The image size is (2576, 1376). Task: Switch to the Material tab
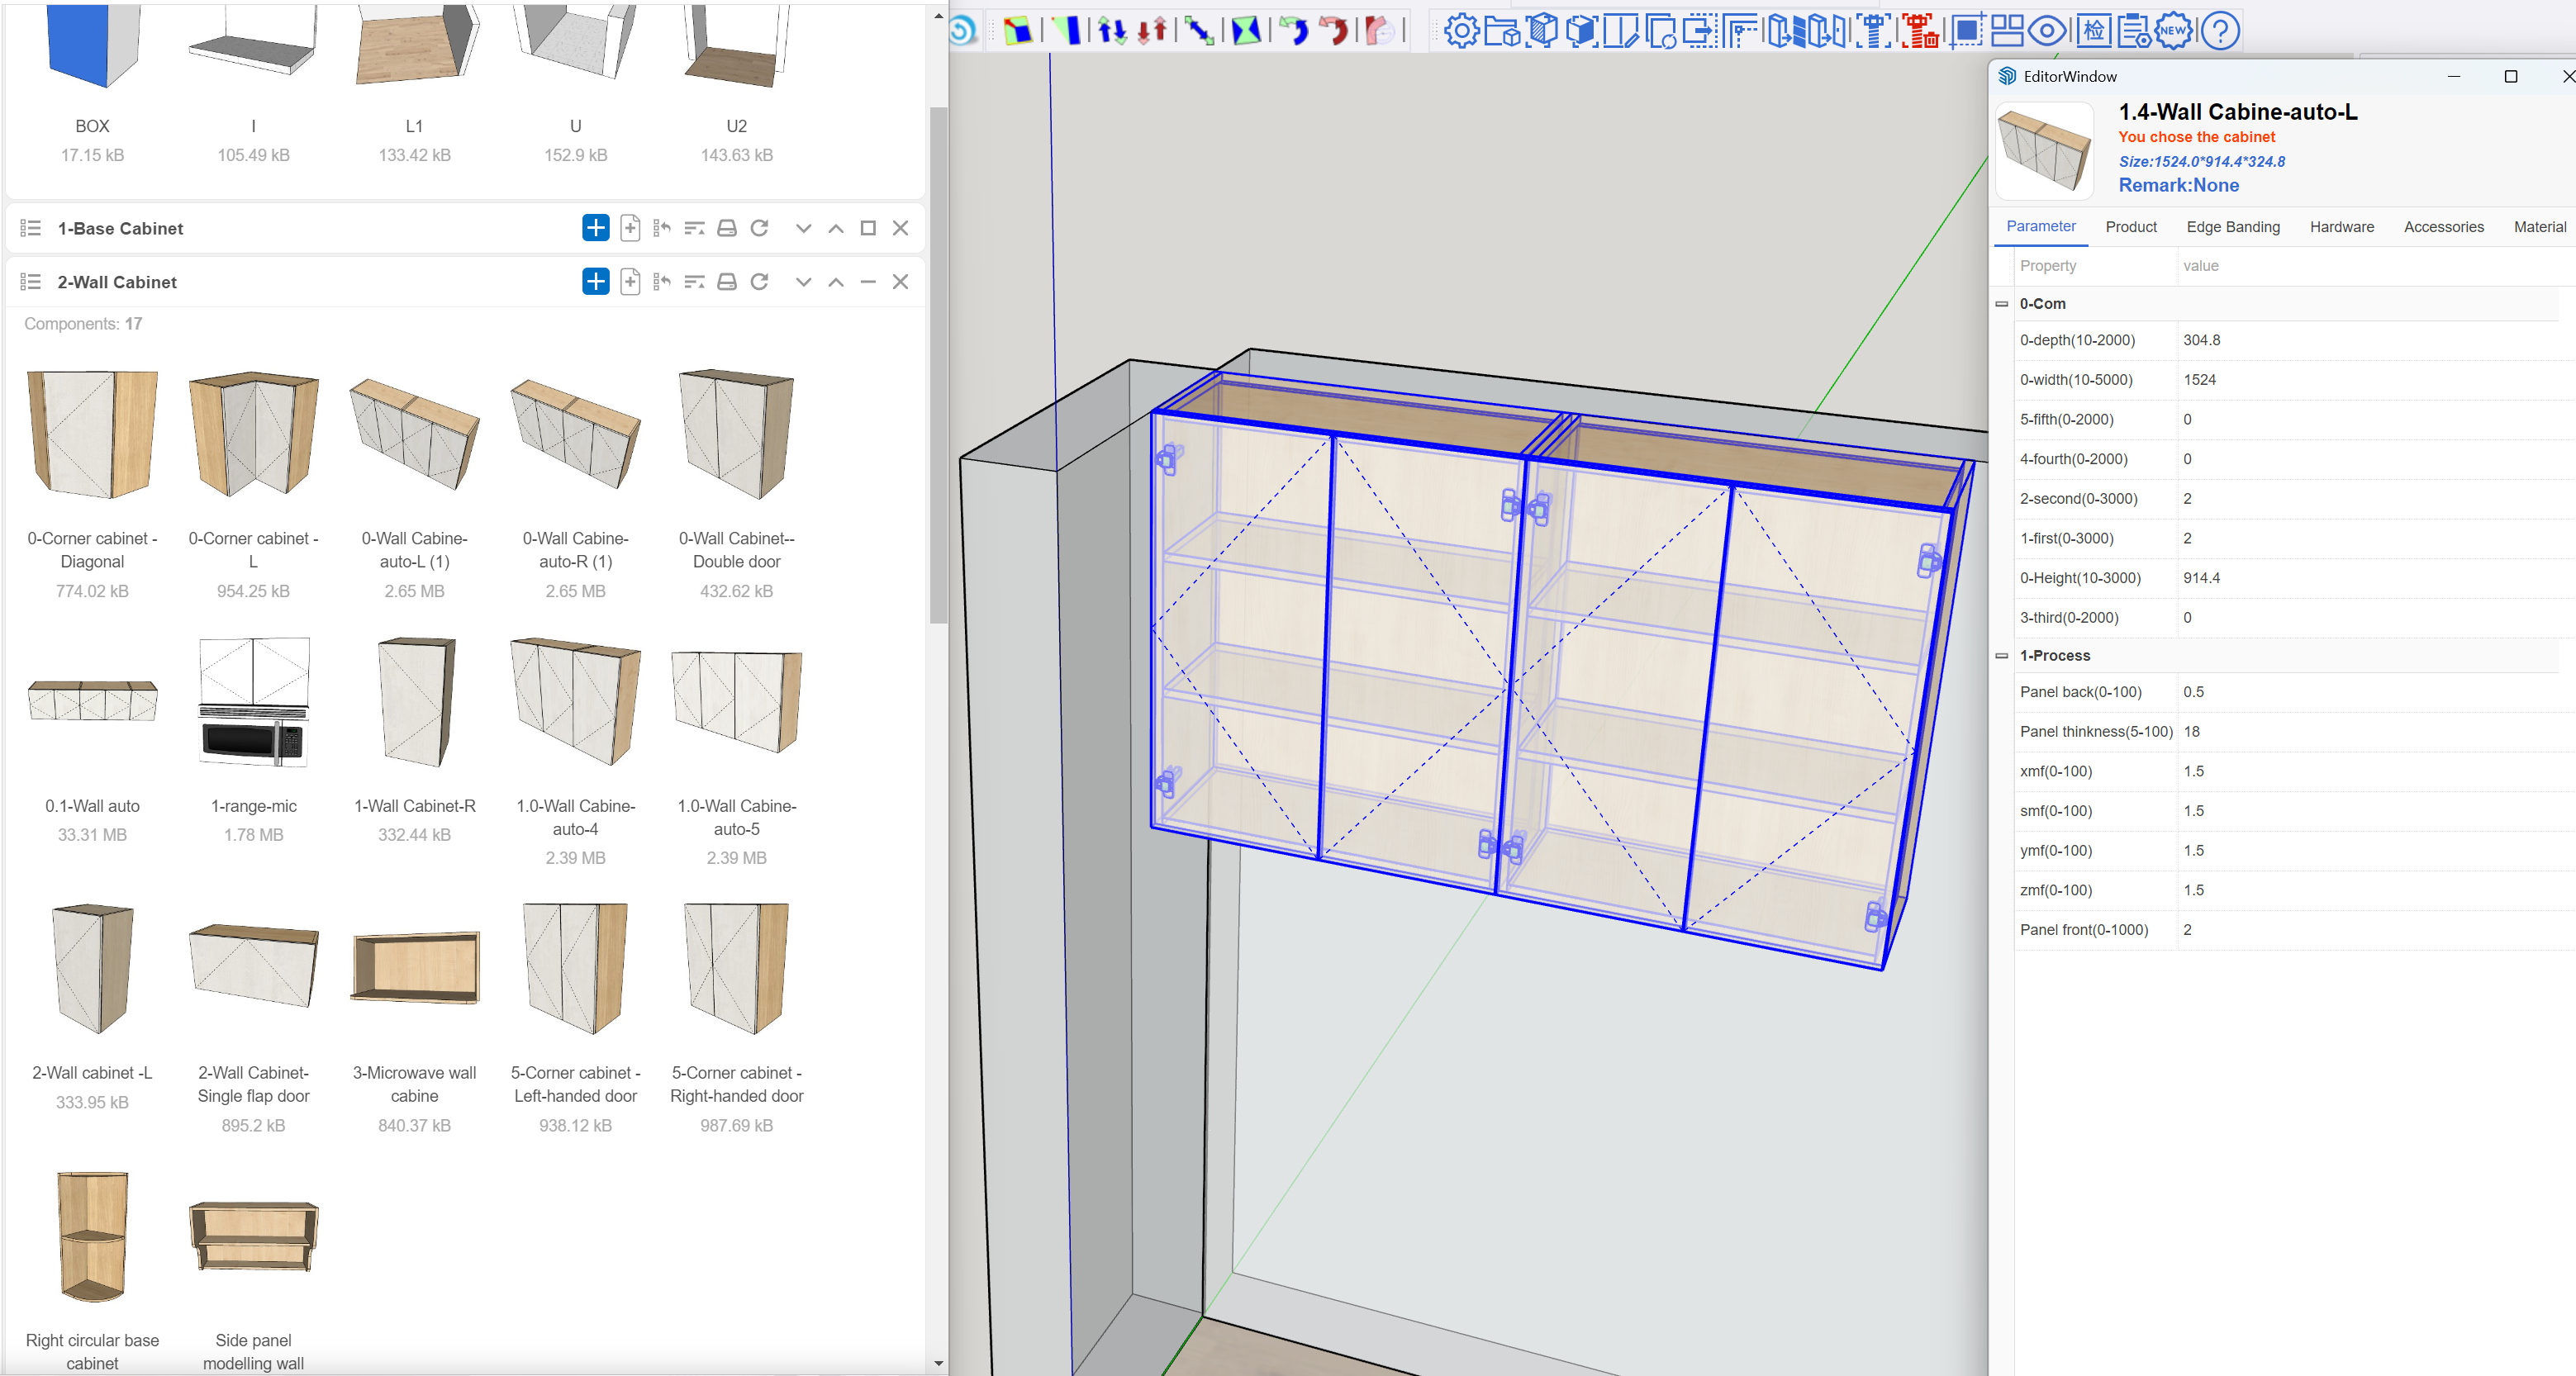(x=2538, y=226)
